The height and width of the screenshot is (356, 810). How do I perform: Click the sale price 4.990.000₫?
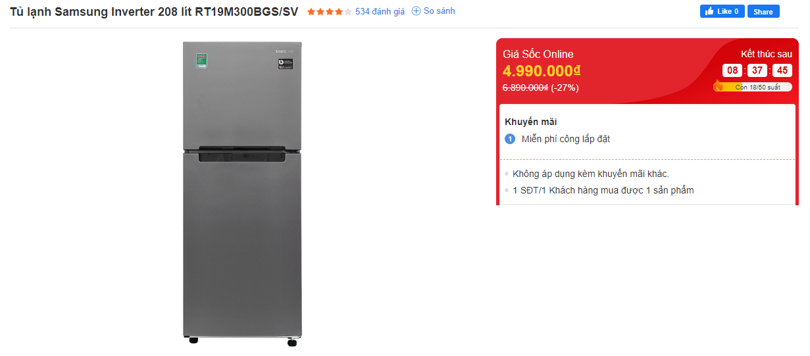click(542, 70)
